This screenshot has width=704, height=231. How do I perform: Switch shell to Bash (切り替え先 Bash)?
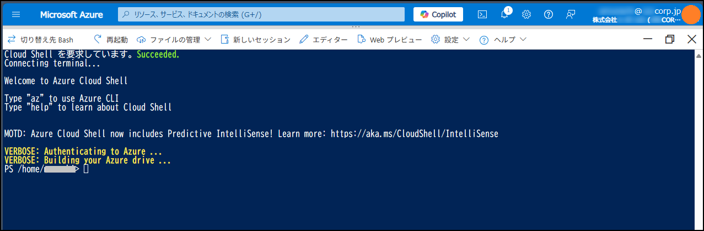click(x=40, y=40)
